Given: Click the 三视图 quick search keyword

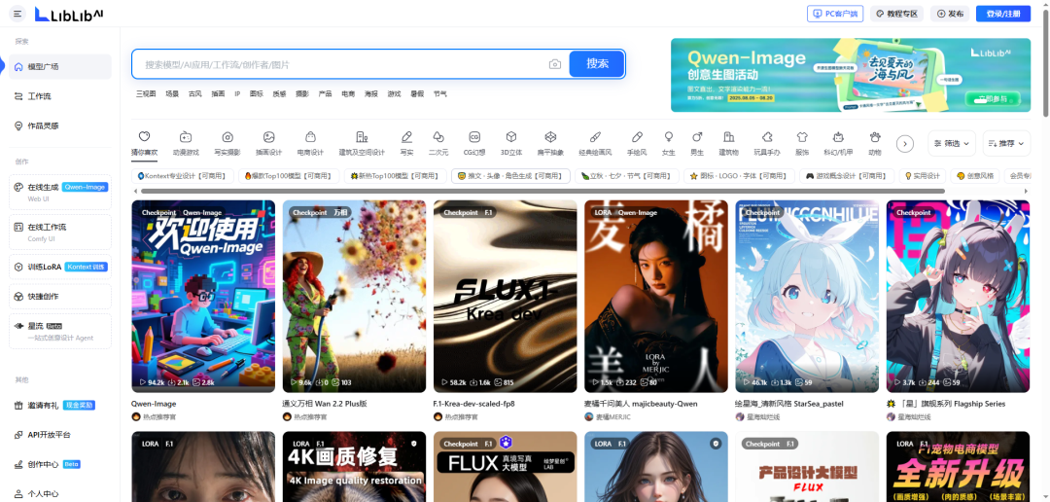Looking at the screenshot, I should pos(145,93).
